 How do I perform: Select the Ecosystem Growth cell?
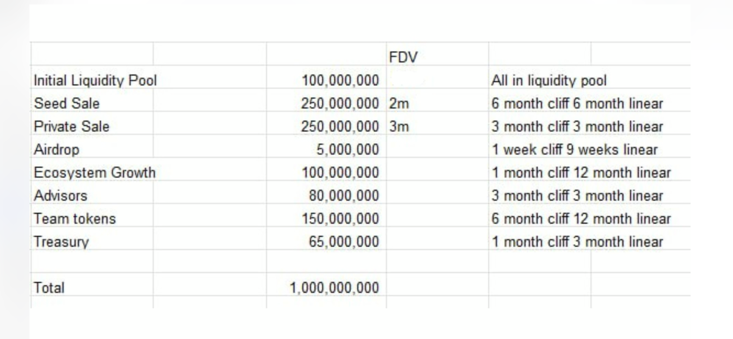pos(95,173)
